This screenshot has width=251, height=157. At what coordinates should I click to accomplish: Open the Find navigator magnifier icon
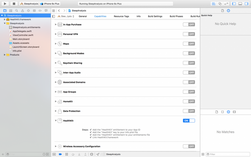[17, 11]
